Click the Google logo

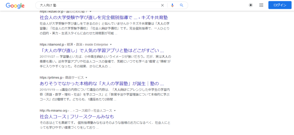pos(15,5)
